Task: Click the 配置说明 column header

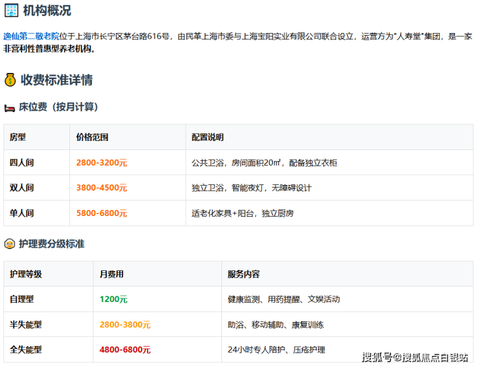Action: [207, 138]
